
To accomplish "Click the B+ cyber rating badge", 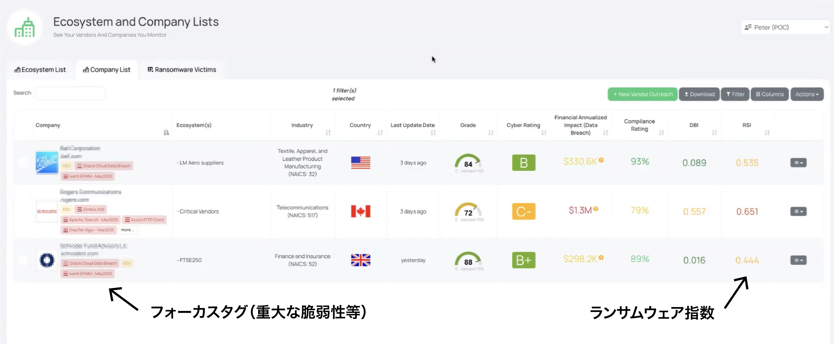I will (523, 260).
